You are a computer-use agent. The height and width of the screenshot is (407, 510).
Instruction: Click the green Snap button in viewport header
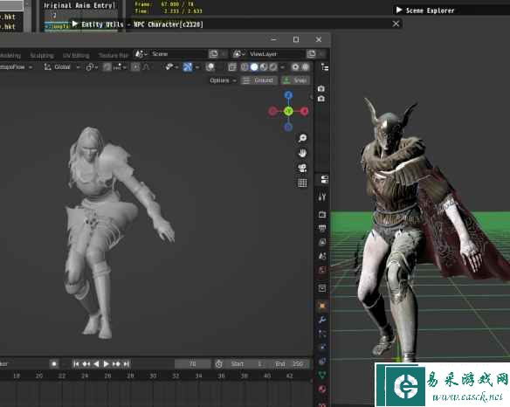pyautogui.click(x=295, y=80)
